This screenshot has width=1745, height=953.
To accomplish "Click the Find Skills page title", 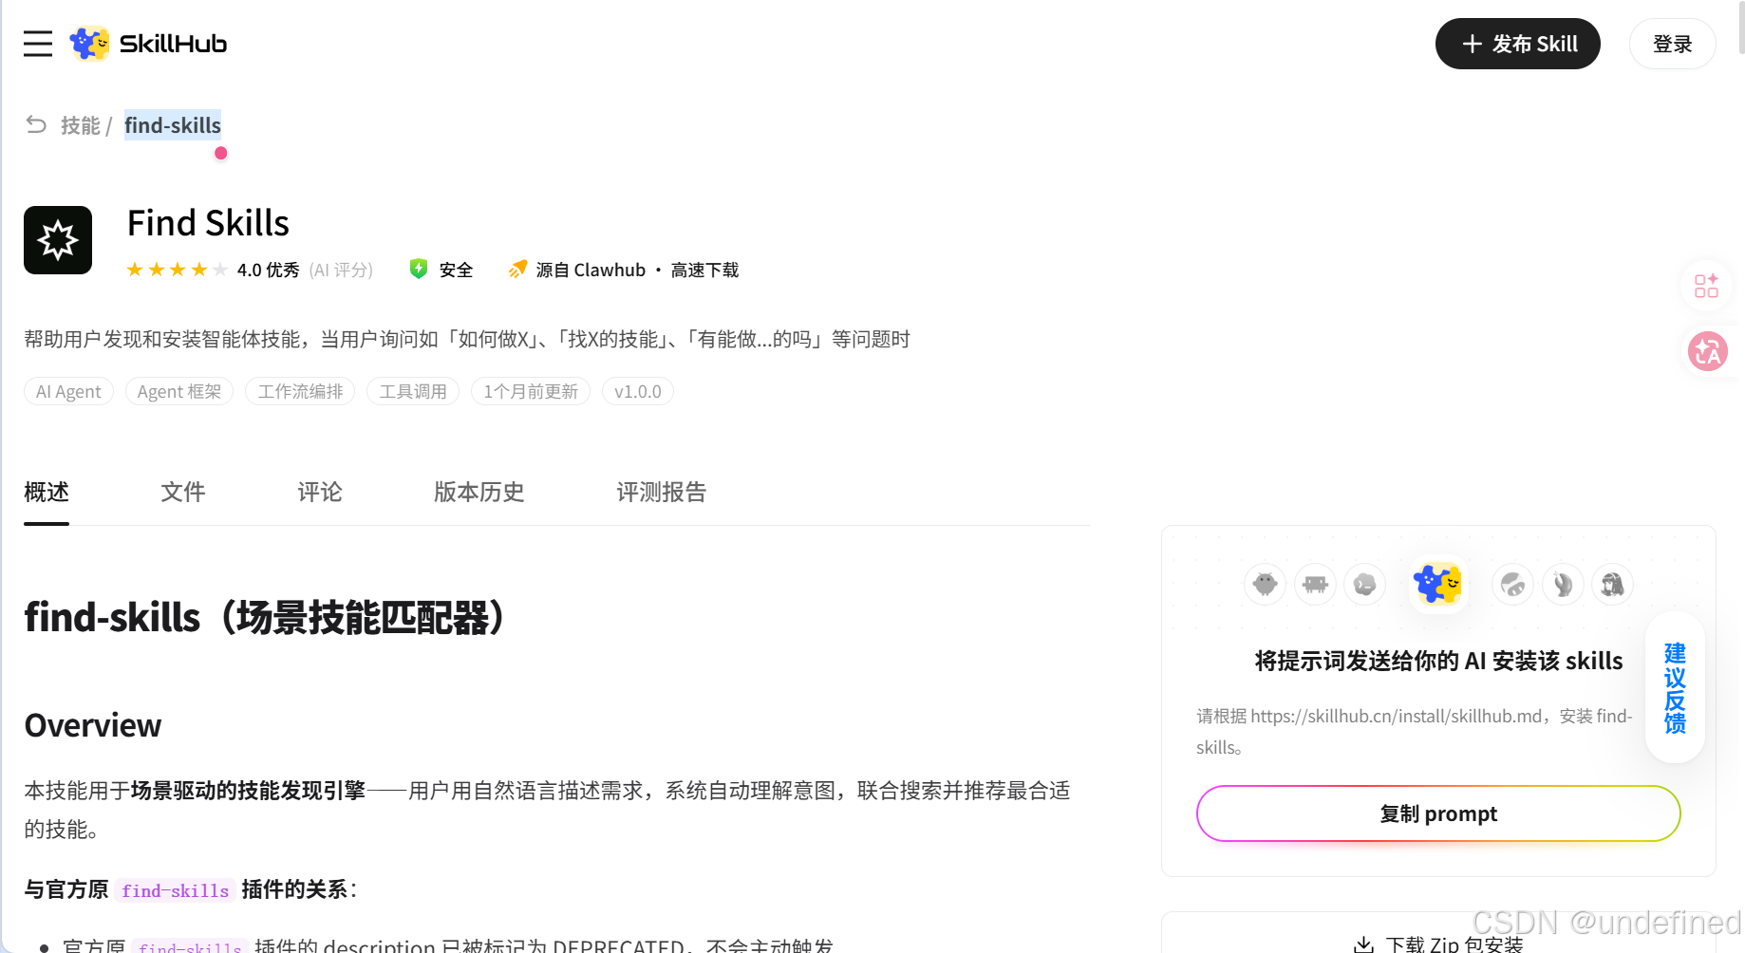I will tap(208, 223).
